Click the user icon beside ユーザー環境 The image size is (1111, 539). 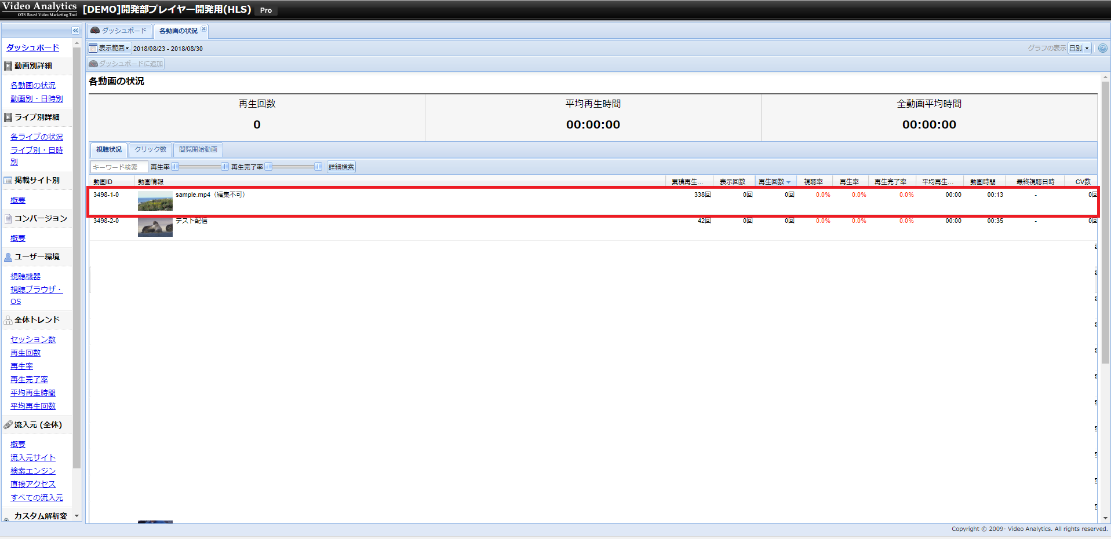(x=8, y=257)
